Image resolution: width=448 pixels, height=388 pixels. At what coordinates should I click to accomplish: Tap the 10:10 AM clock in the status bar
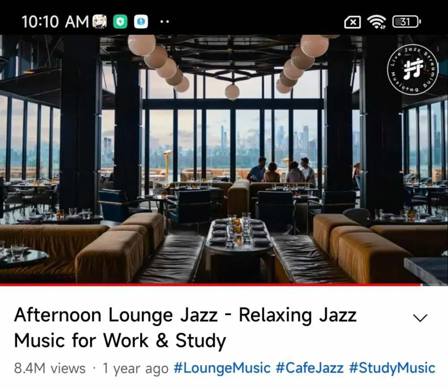pos(55,22)
